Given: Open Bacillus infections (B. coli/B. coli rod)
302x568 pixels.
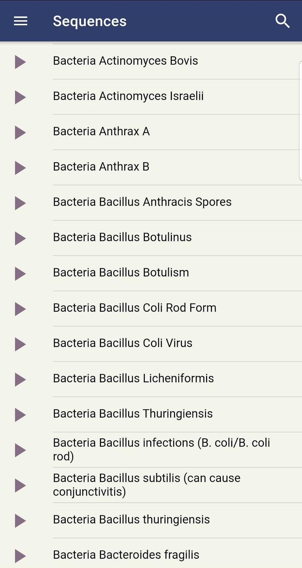Looking at the screenshot, I should coord(161,449).
